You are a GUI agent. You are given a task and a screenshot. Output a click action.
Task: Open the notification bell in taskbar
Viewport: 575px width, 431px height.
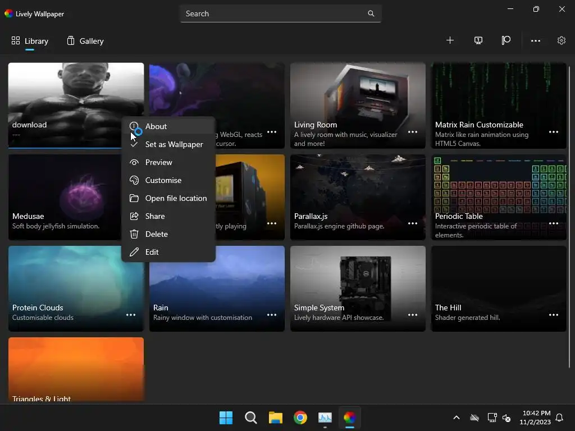(x=560, y=418)
